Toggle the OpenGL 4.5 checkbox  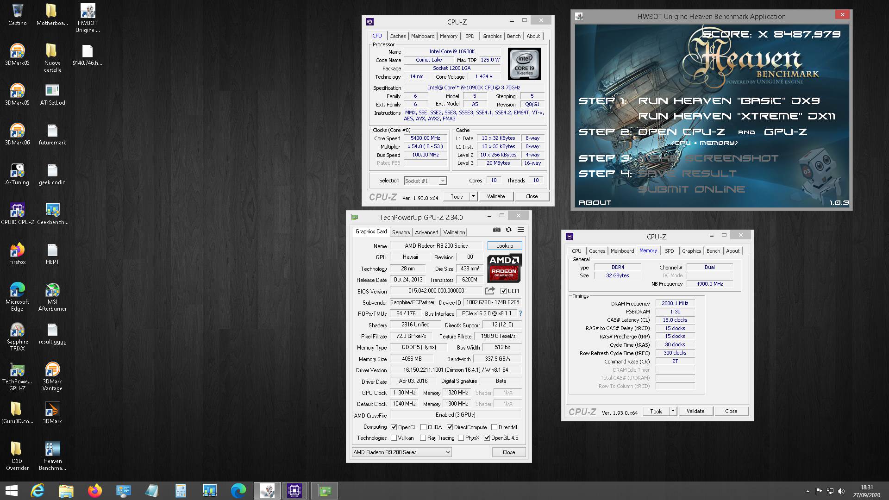487,438
